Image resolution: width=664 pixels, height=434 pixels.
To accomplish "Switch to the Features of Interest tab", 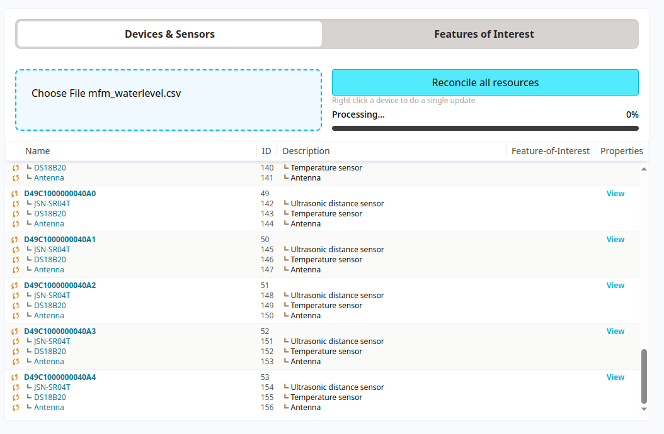I will tap(484, 34).
